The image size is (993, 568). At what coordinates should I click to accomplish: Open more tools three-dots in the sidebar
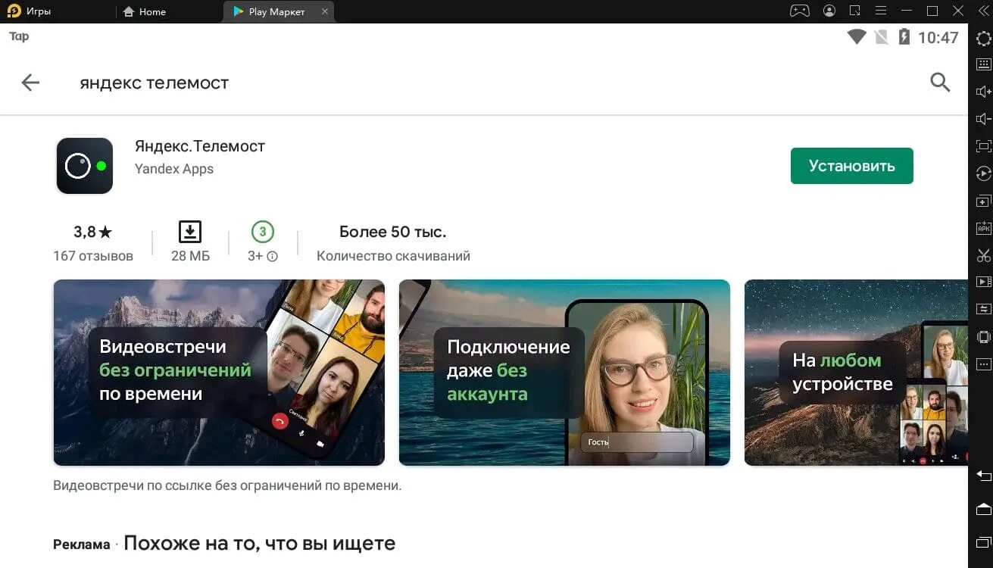(983, 364)
